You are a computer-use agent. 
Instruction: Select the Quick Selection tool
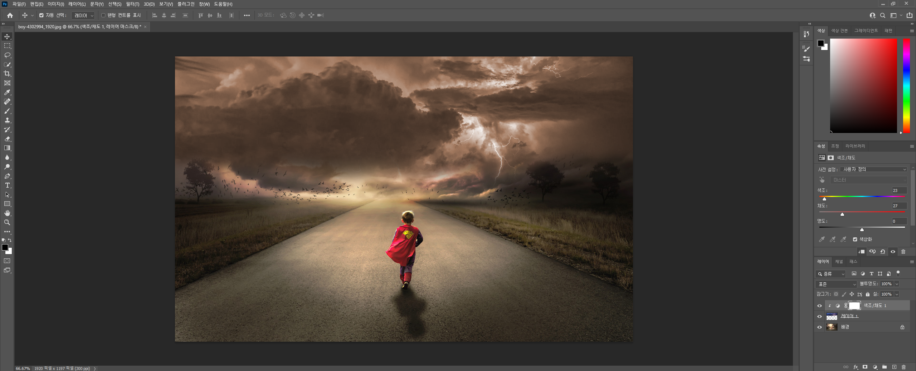7,64
